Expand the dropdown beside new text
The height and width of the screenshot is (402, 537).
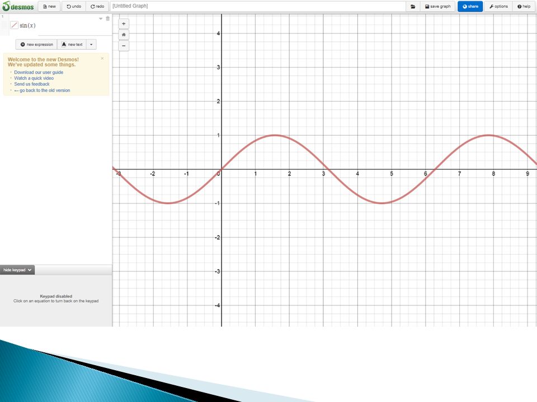point(91,45)
